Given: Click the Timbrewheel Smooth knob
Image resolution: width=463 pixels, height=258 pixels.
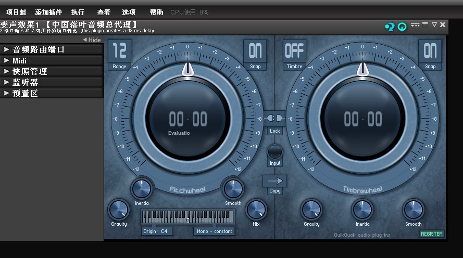Looking at the screenshot, I should tap(413, 210).
